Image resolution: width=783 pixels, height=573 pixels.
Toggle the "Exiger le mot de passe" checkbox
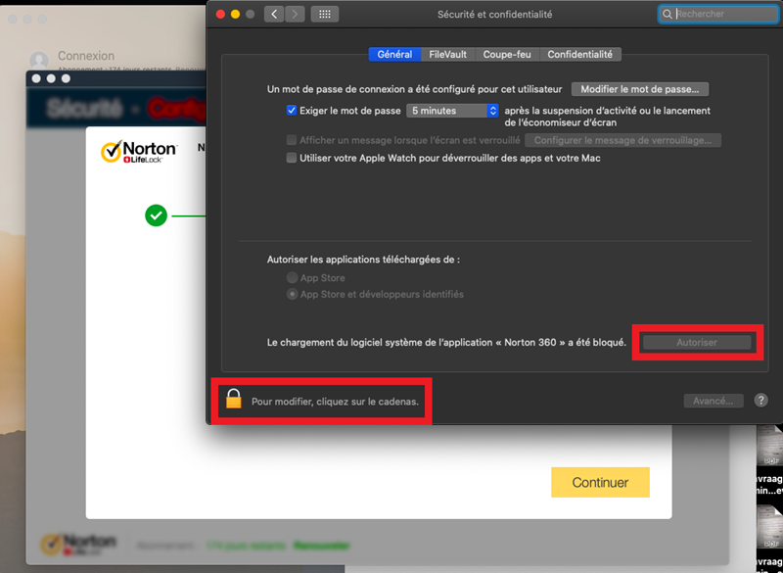pos(292,111)
